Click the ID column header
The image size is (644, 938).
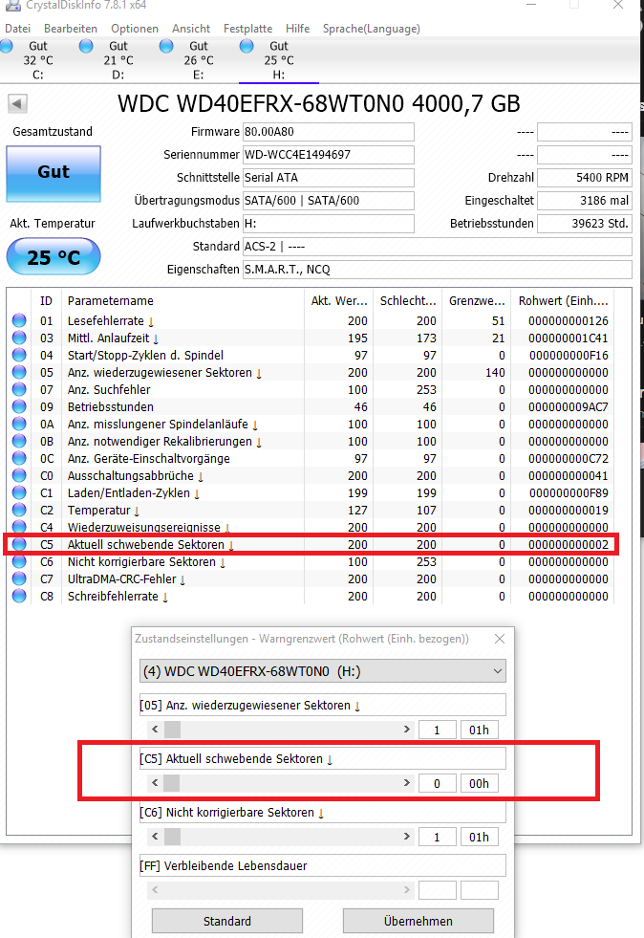[46, 301]
